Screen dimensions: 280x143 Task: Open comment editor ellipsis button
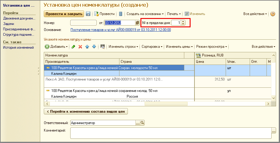(x=274, y=131)
